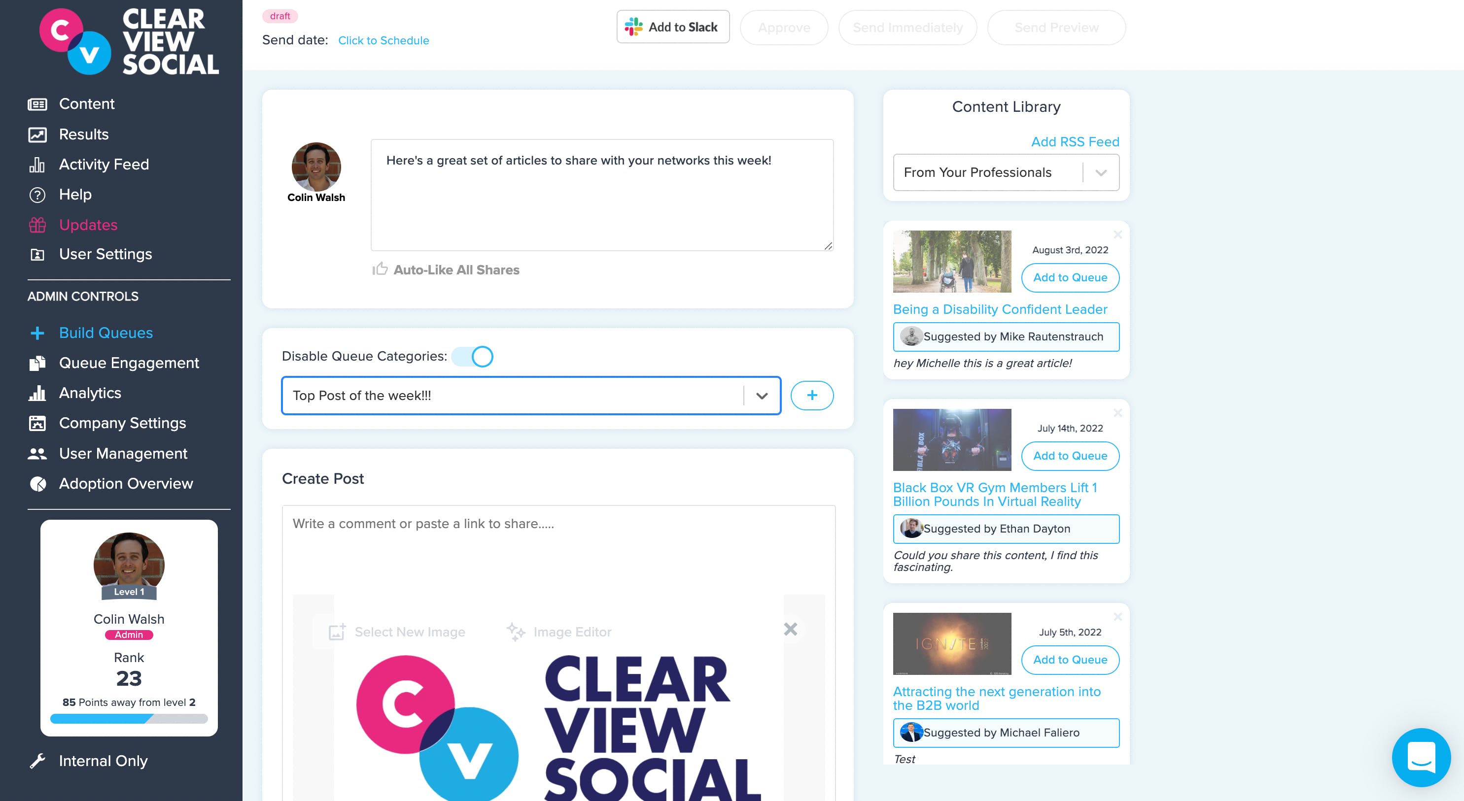Click the Create Post comment text field
This screenshot has width=1464, height=801.
(558, 545)
